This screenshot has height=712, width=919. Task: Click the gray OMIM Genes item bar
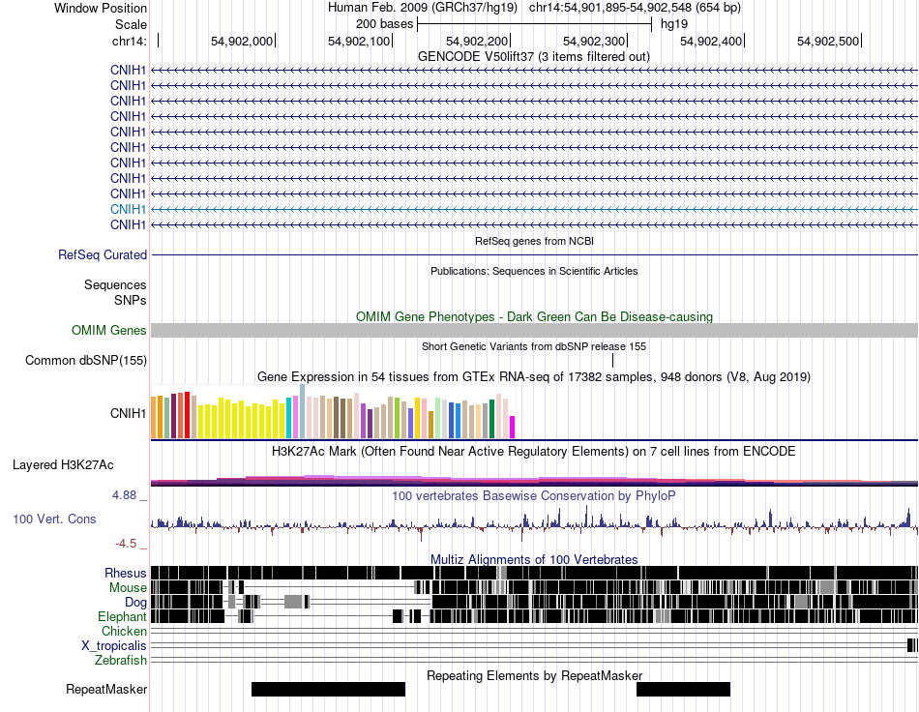(x=534, y=331)
